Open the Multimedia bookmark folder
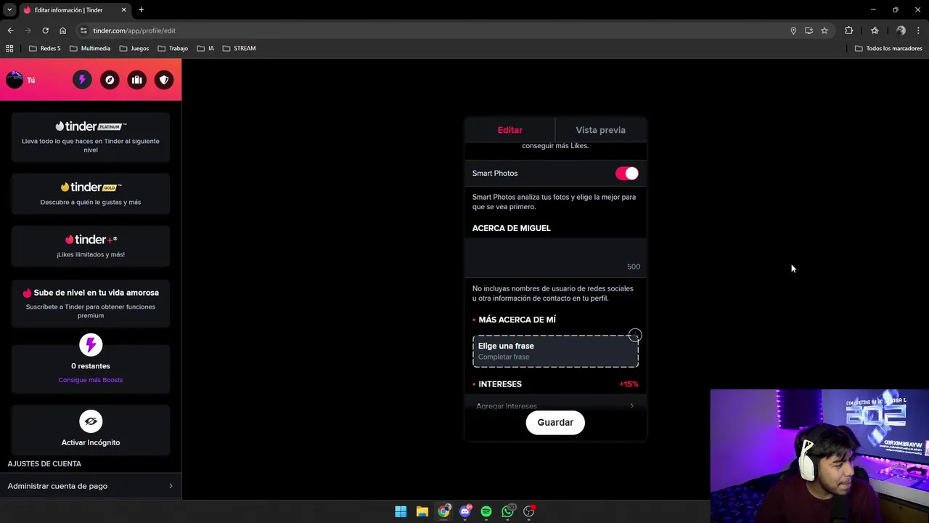 click(x=90, y=49)
